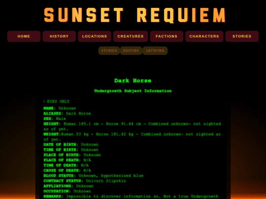The image size is (266, 199).
Task: Select 'AFFLIATIONS: Unknown' line
Action: 68,186
